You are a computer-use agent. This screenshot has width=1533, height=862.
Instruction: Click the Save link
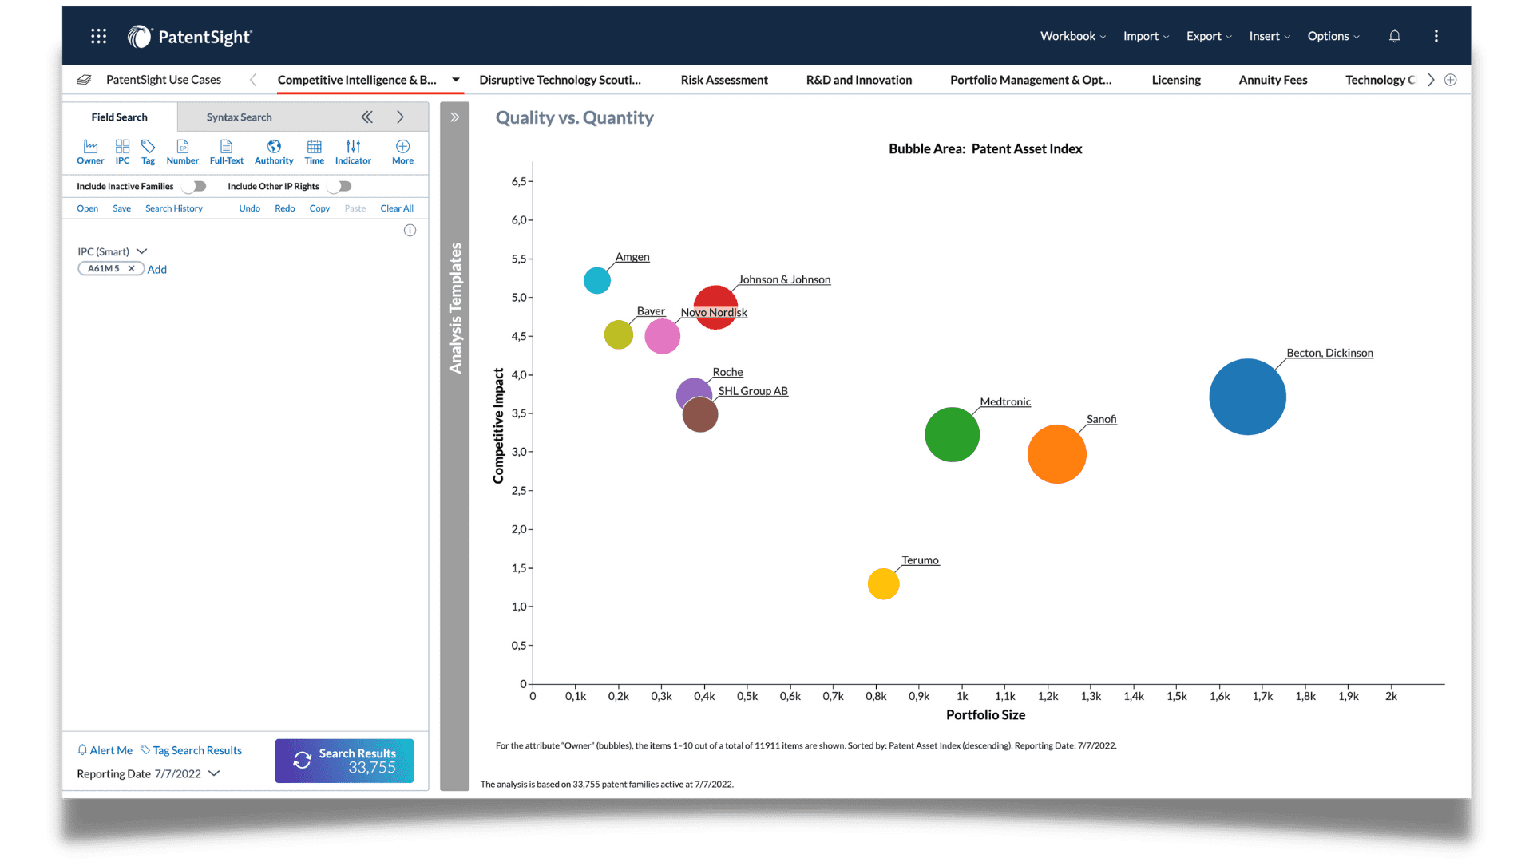[x=121, y=208]
